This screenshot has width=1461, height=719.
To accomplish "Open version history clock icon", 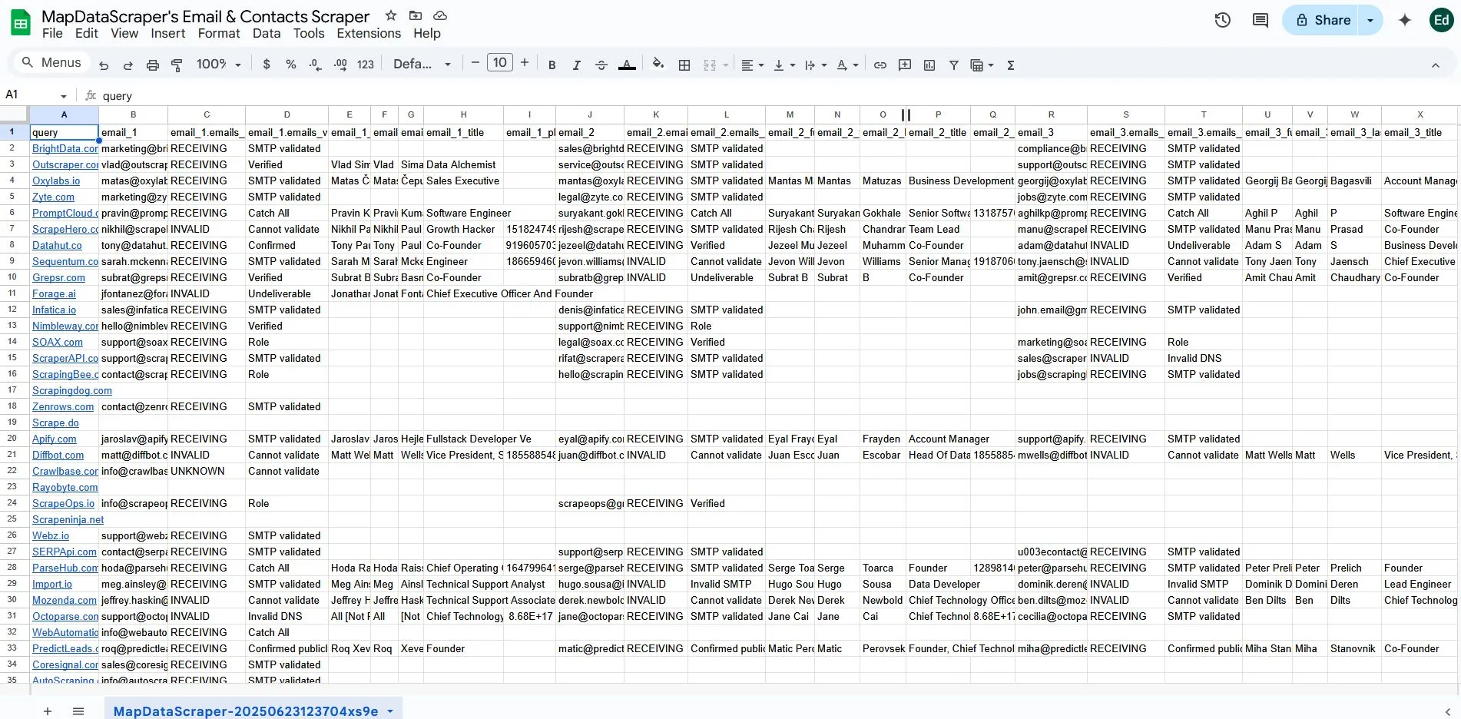I will pyautogui.click(x=1223, y=20).
